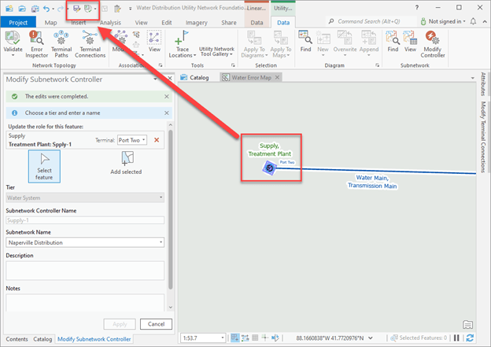The height and width of the screenshot is (347, 491).
Task: Dismiss the Choose a tier message
Action: 167,113
